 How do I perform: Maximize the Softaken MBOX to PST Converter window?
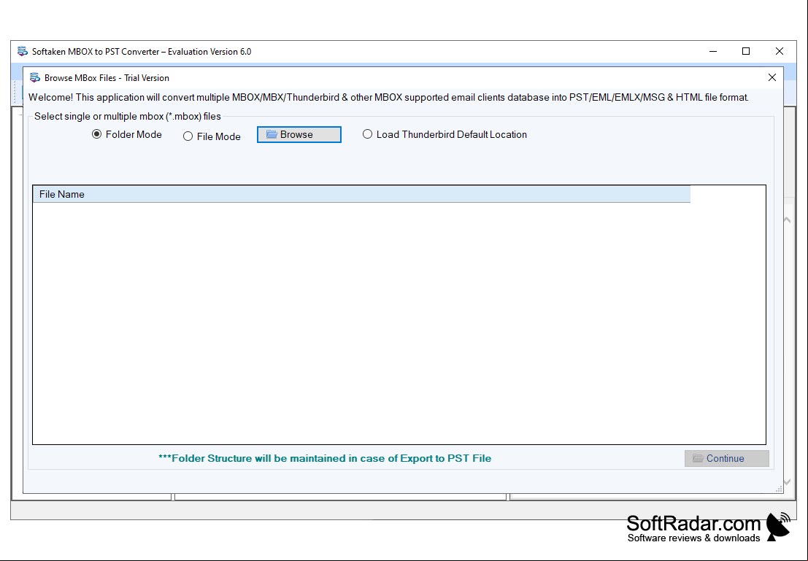746,51
